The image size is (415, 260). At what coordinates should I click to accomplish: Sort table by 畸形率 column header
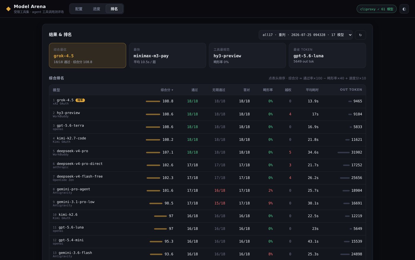point(268,90)
